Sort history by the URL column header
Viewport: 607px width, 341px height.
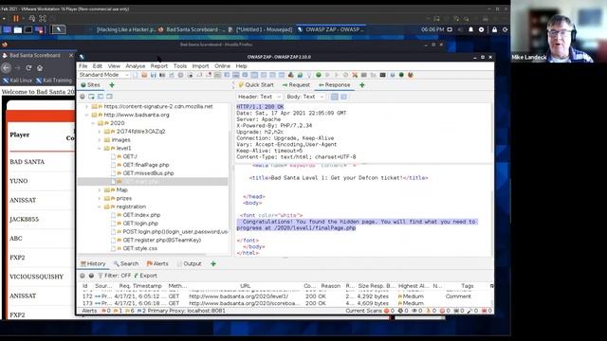tap(245, 286)
